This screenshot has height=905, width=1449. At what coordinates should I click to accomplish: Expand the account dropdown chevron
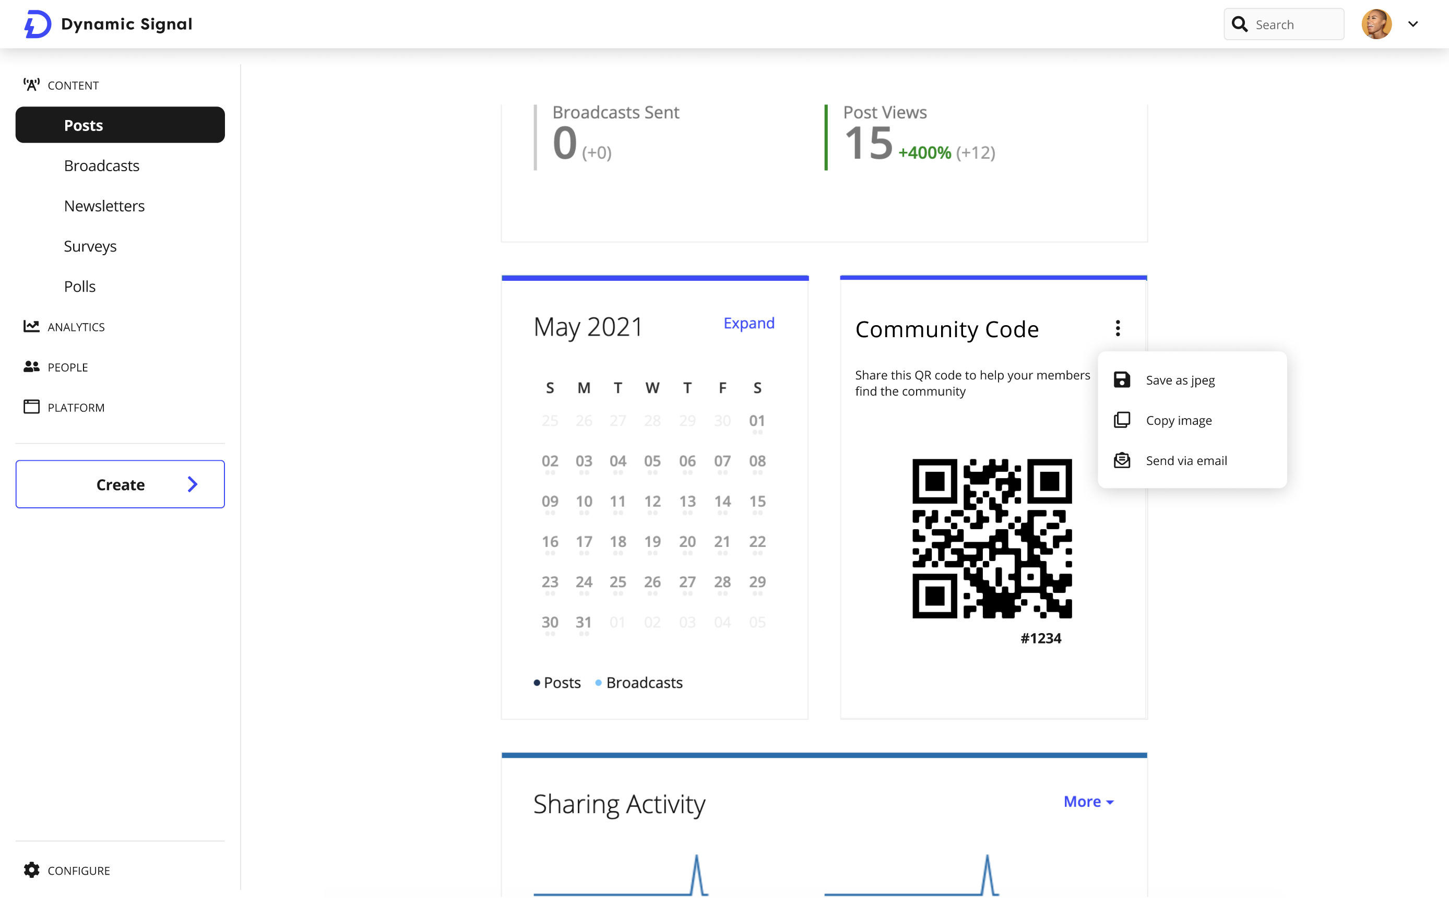pyautogui.click(x=1413, y=24)
